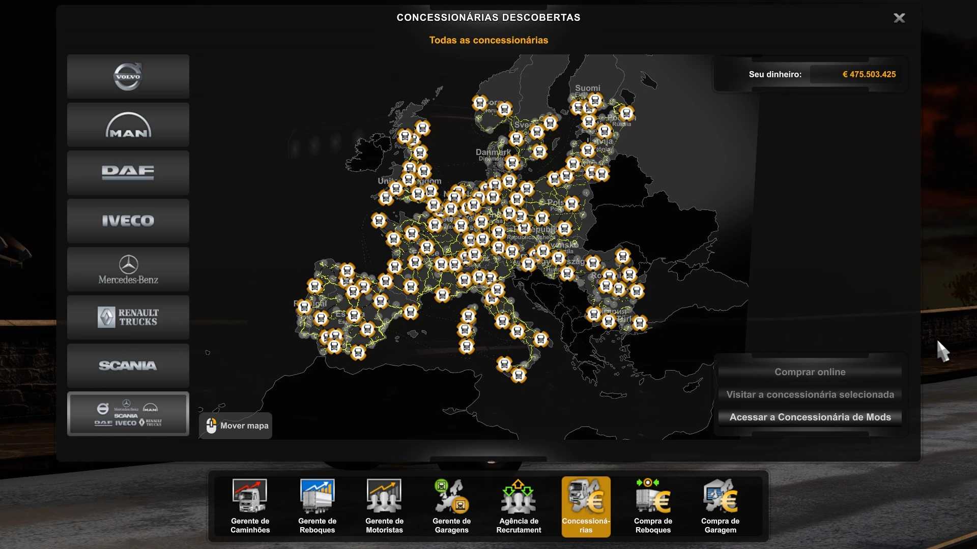The height and width of the screenshot is (549, 977).
Task: Select the MAN brand filter
Action: [128, 125]
